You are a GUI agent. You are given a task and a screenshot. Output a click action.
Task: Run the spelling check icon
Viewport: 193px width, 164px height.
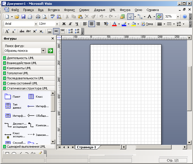pos(53,16)
